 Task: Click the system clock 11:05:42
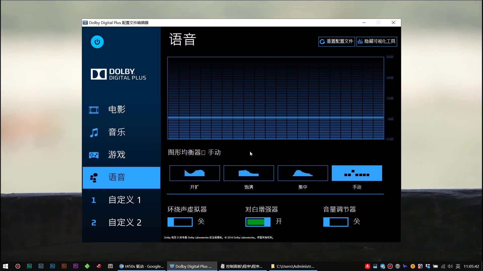471,266
